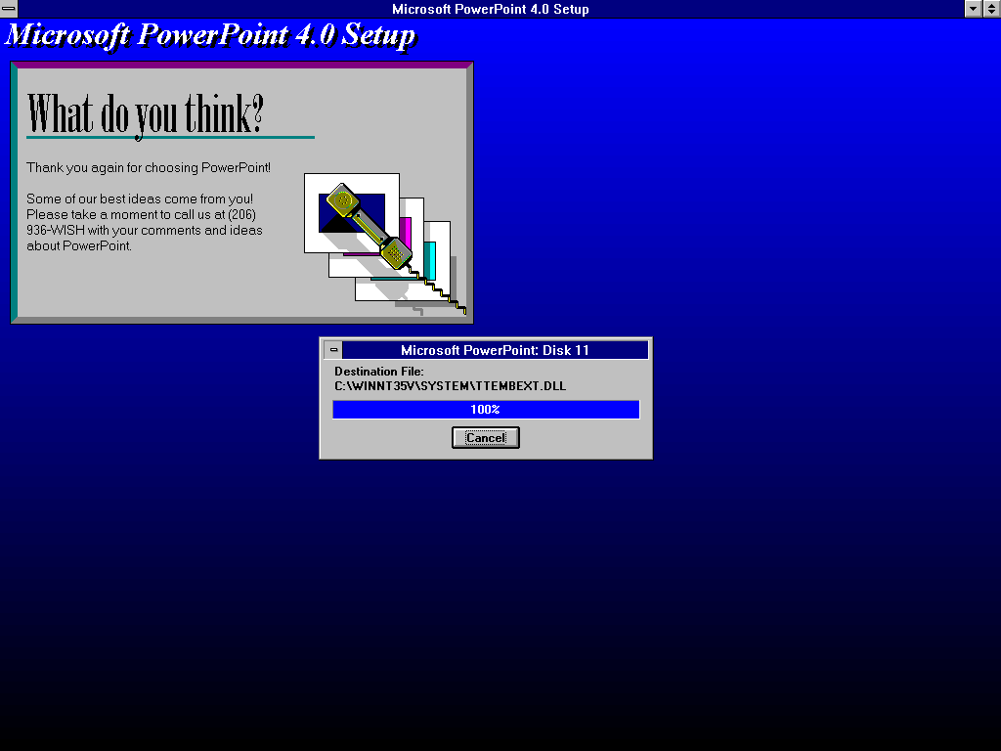Click the TTEMBEXT.DLL destination file path
Image resolution: width=1001 pixels, height=751 pixels.
[450, 385]
